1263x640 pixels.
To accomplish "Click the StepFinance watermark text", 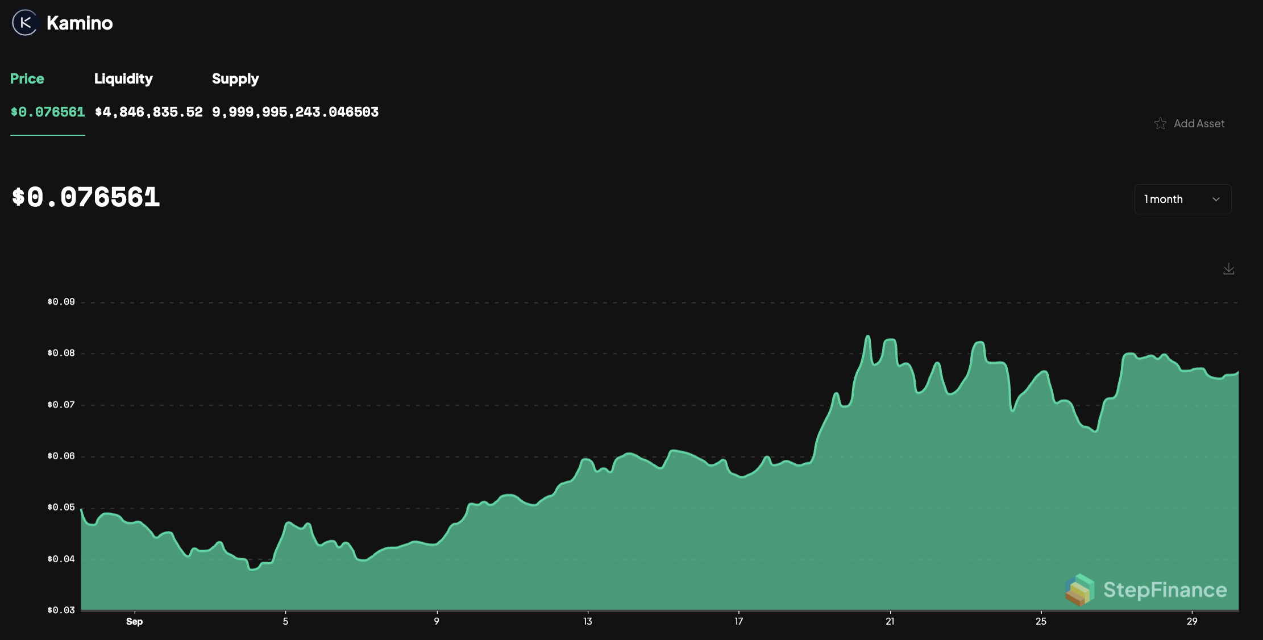I will tap(1165, 590).
